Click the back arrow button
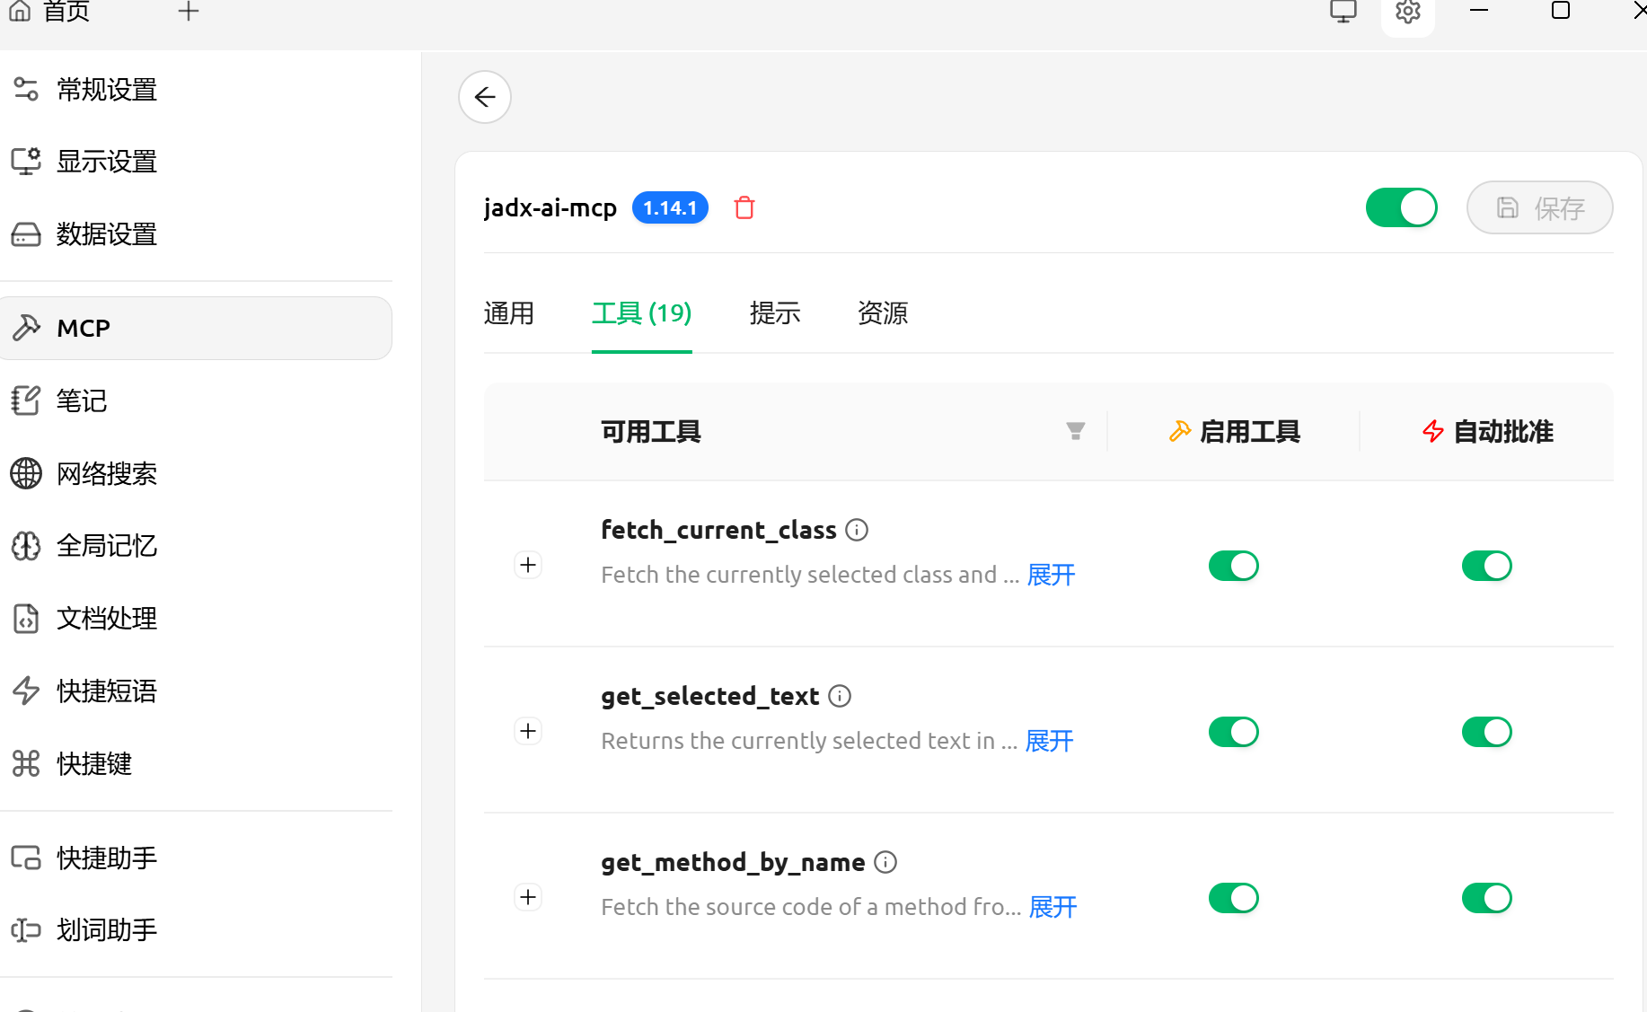Image resolution: width=1647 pixels, height=1012 pixels. click(485, 97)
